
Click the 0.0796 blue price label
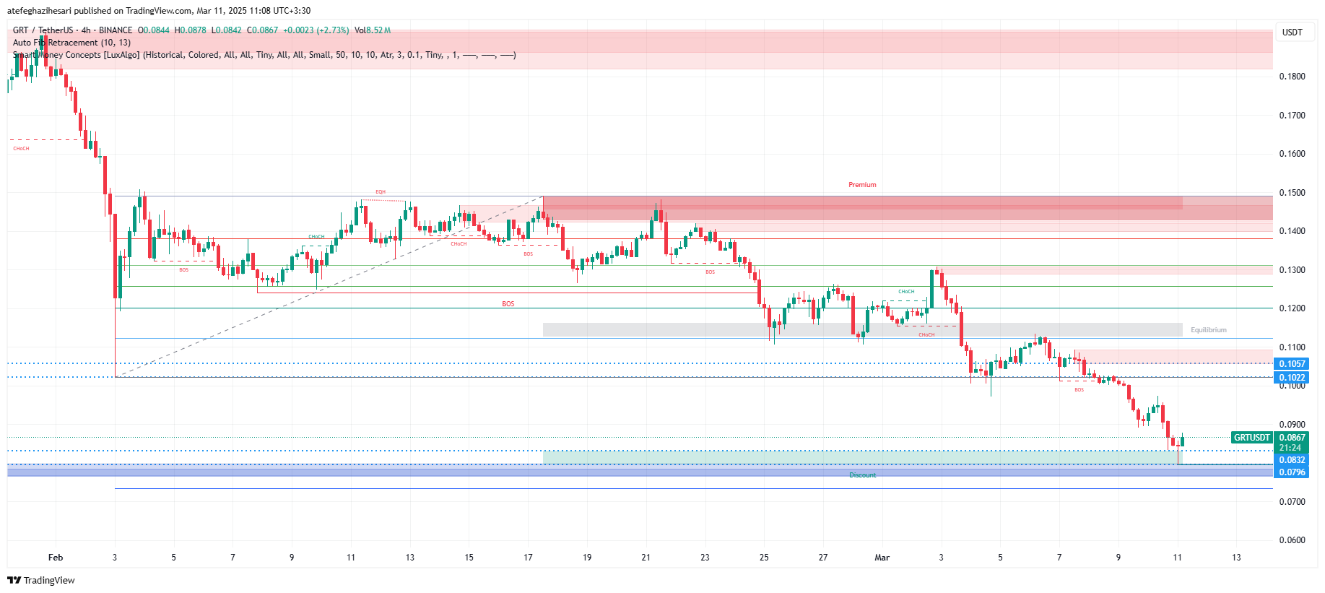click(x=1292, y=472)
